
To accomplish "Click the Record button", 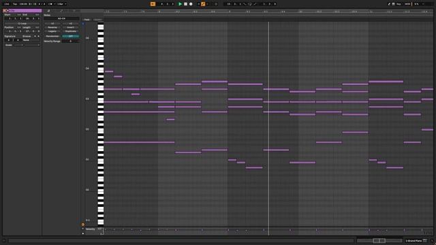I will click(191, 4).
